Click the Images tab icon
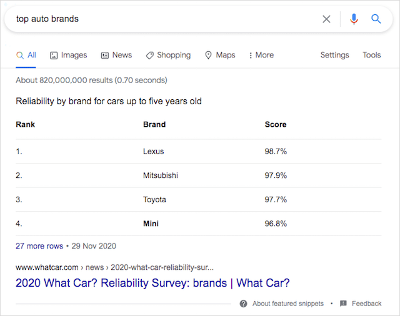Image resolution: width=400 pixels, height=316 pixels. click(x=54, y=56)
